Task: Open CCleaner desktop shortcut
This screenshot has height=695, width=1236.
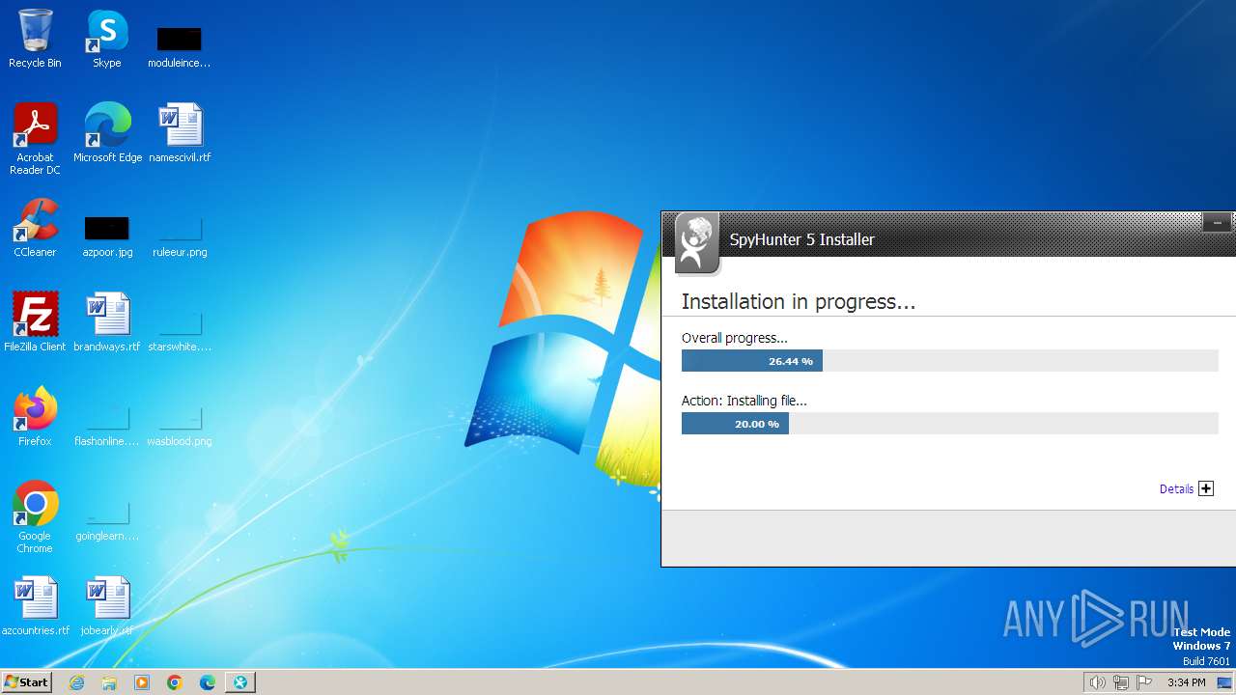Action: 35,228
